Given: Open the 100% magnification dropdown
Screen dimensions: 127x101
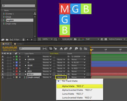Looking at the screenshot, I should click(47, 39).
